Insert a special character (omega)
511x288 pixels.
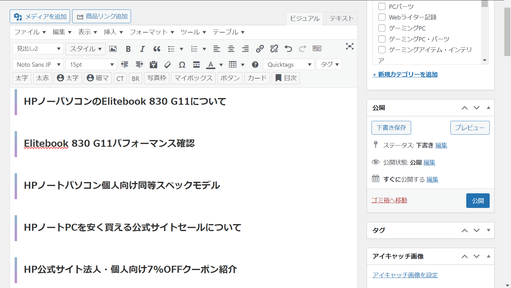182,65
